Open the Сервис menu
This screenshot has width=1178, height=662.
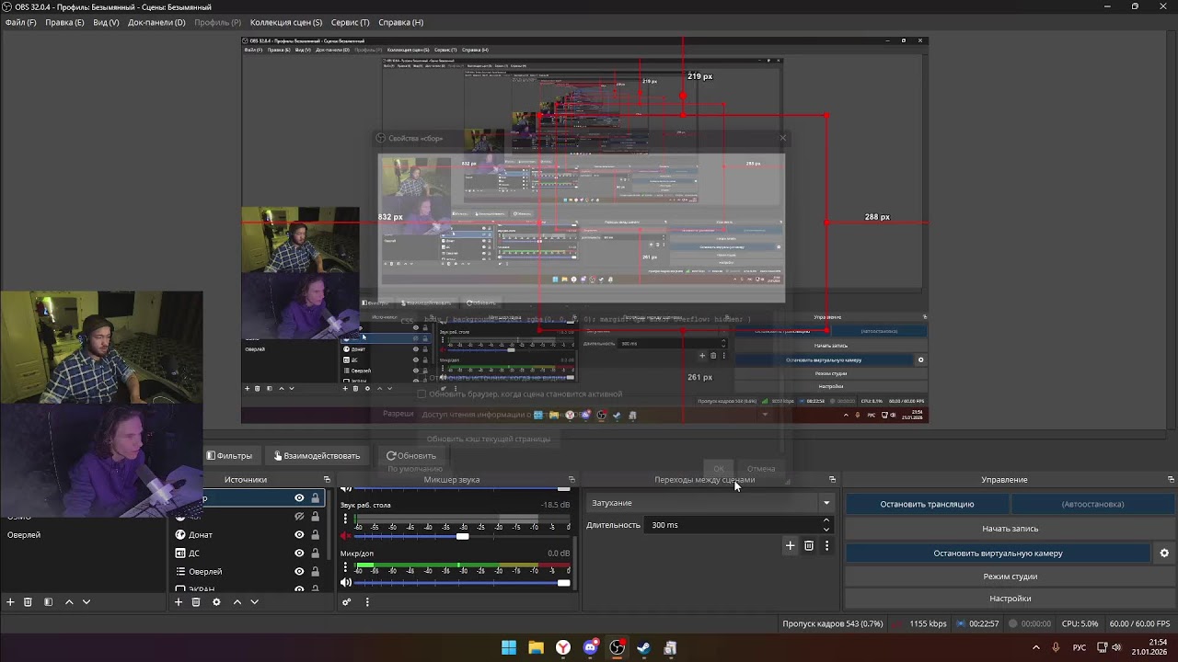click(x=350, y=22)
